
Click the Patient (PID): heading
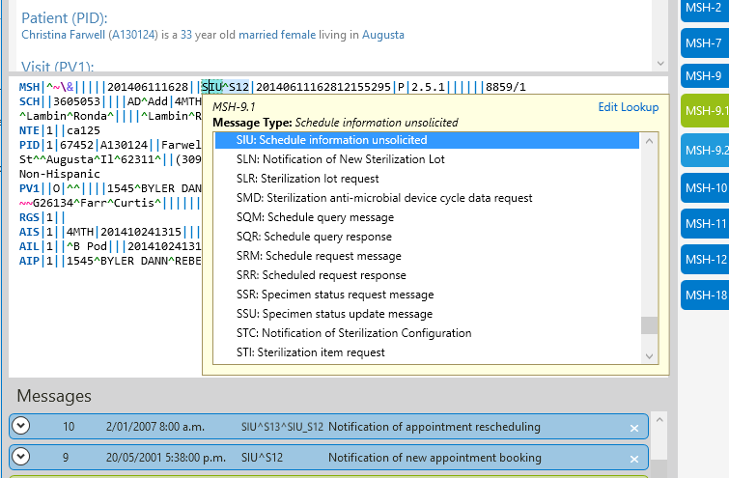click(65, 17)
